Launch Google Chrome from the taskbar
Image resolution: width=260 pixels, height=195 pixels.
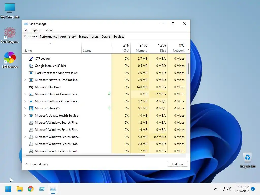pyautogui.click(x=31, y=189)
